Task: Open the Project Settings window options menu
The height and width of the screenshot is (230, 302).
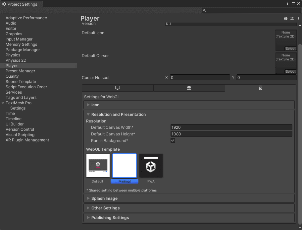Action: click(287, 3)
